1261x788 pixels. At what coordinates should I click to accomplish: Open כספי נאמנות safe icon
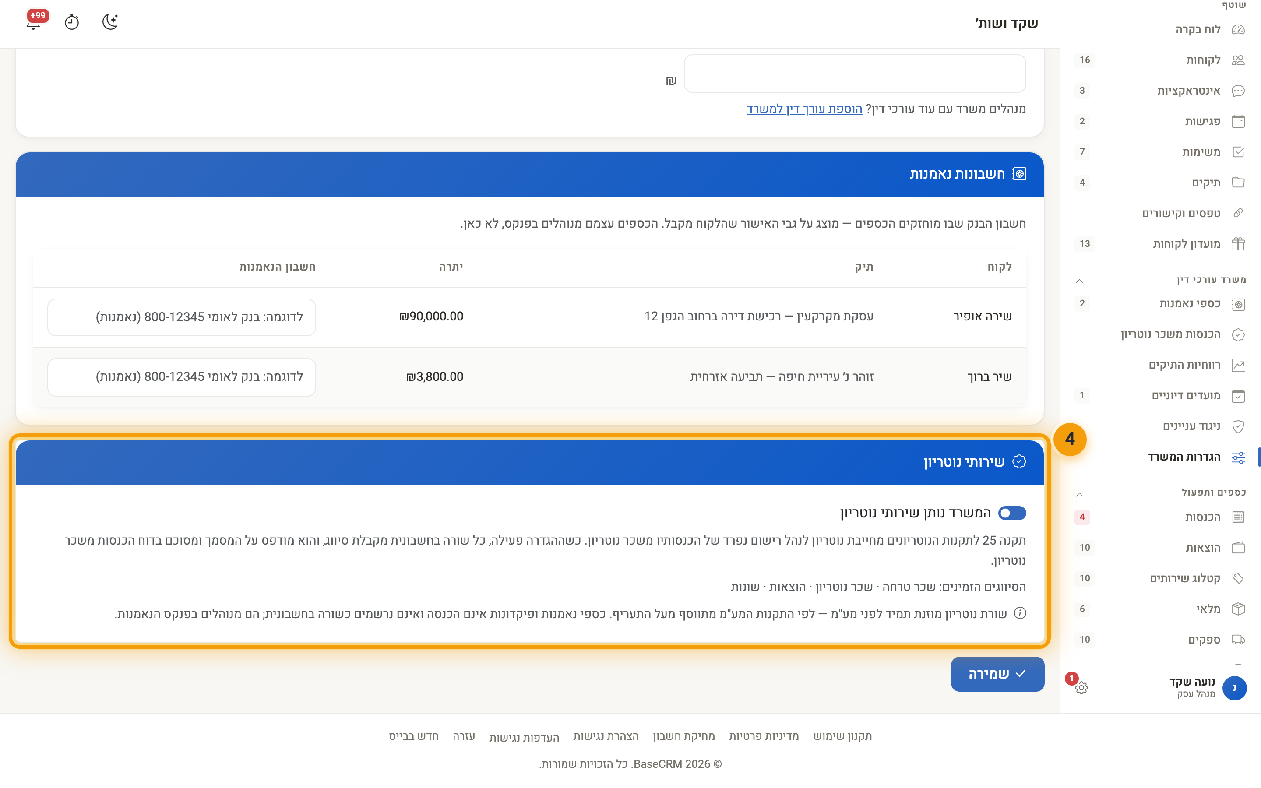tap(1238, 304)
